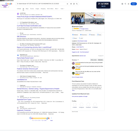This screenshot has width=140, height=131.
Task: Click the third reviewer's avatar
Action: (73, 73)
